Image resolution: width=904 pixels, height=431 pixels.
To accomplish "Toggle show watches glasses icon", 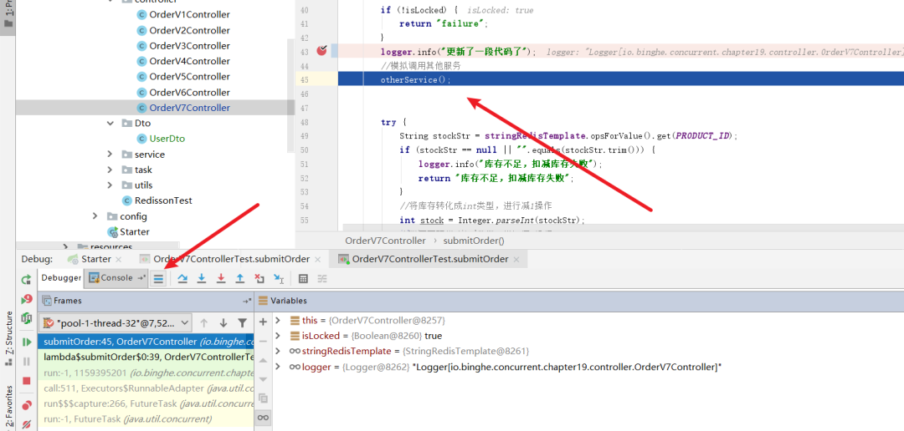I will [x=263, y=417].
